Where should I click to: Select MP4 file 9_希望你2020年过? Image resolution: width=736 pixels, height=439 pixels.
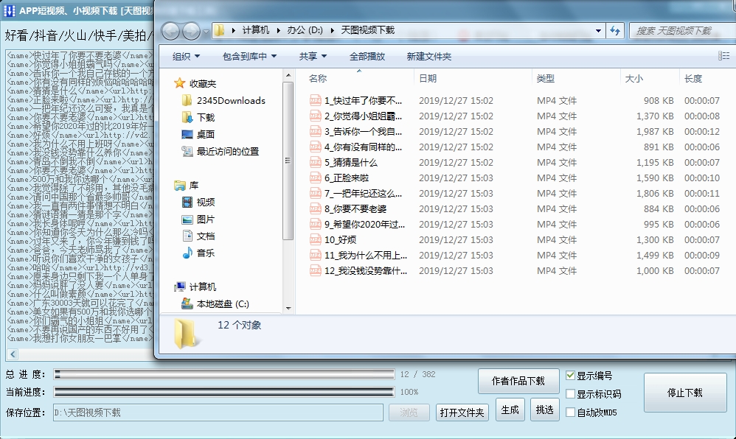point(357,224)
